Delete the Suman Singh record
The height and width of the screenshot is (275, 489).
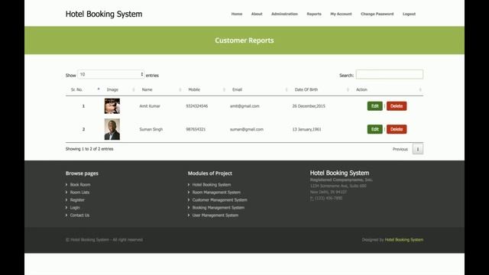pyautogui.click(x=397, y=129)
